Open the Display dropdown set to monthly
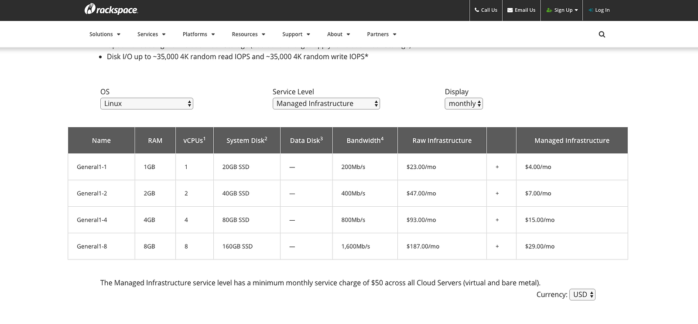The height and width of the screenshot is (324, 698). pos(463,104)
